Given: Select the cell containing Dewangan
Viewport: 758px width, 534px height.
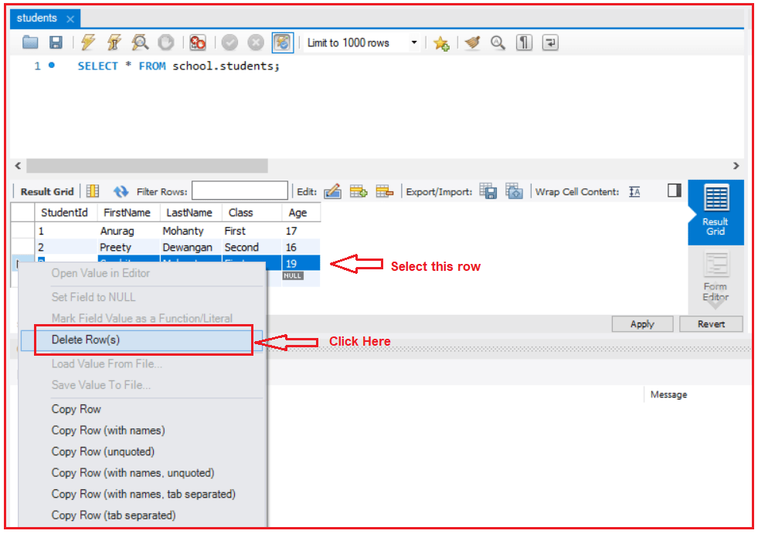Looking at the screenshot, I should tap(191, 247).
